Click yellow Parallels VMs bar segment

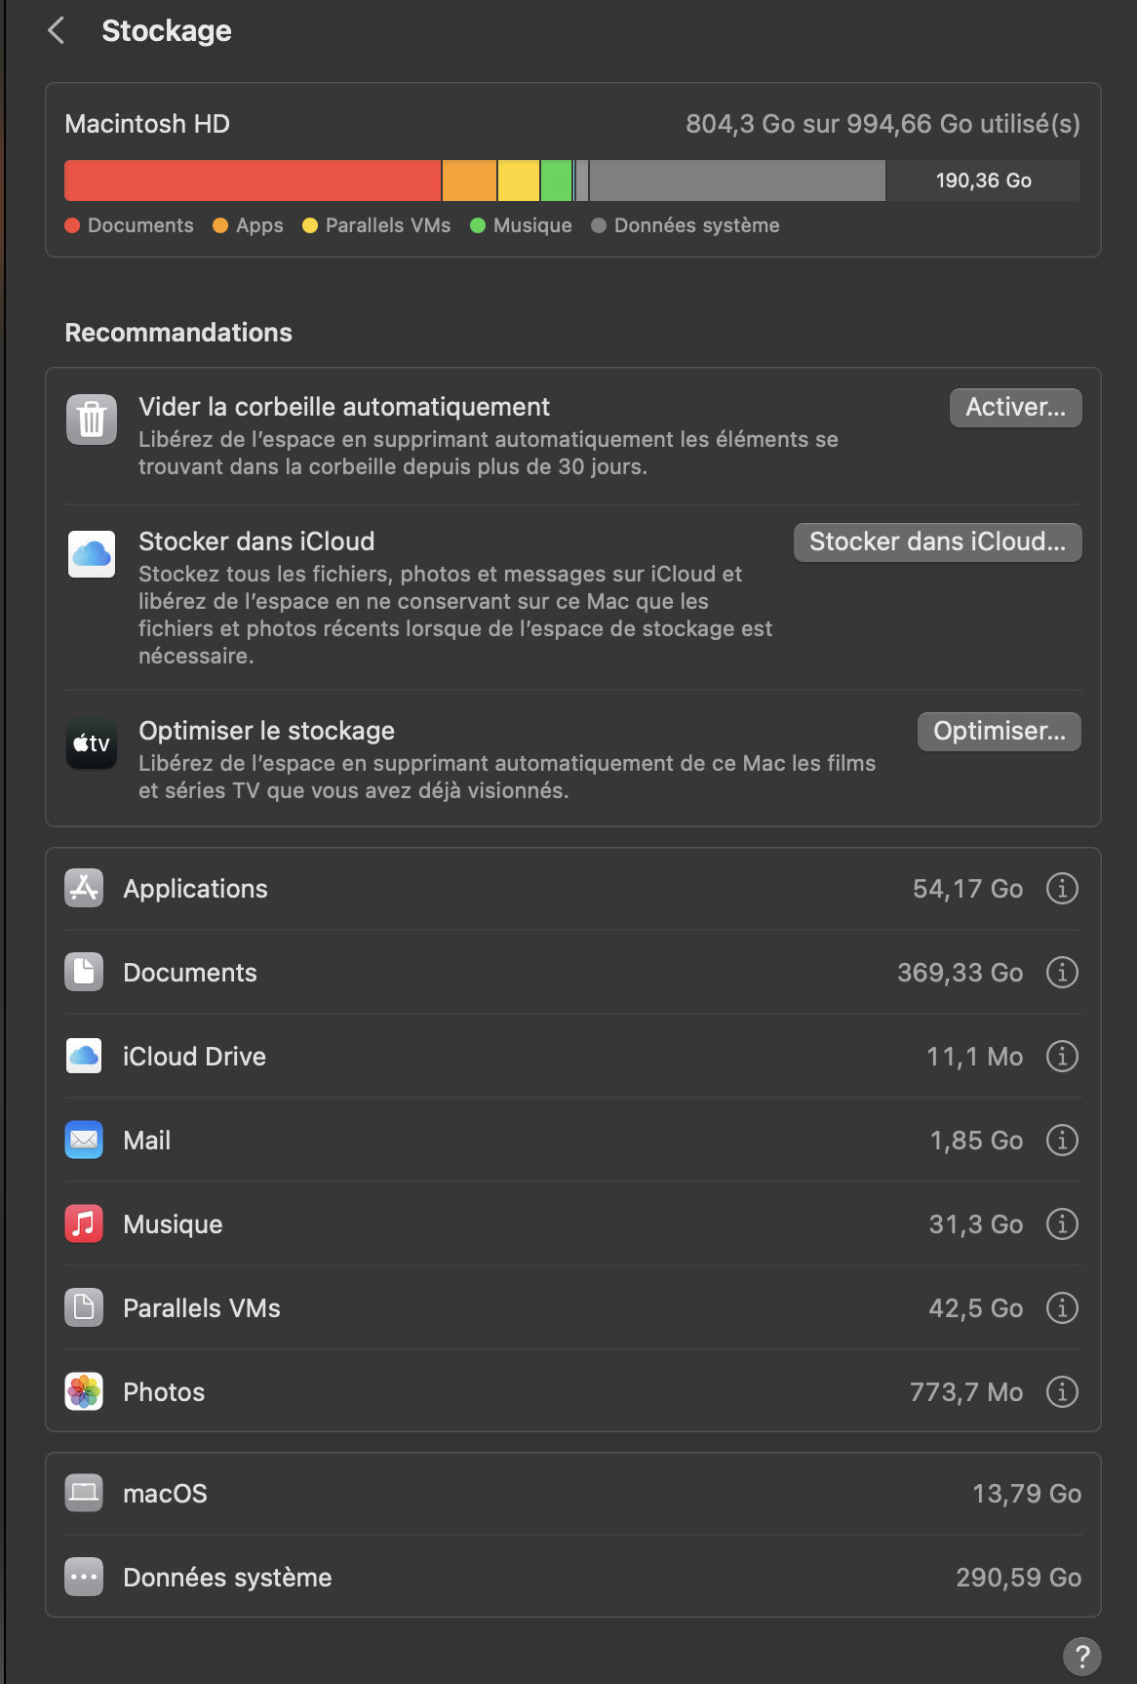coord(518,180)
